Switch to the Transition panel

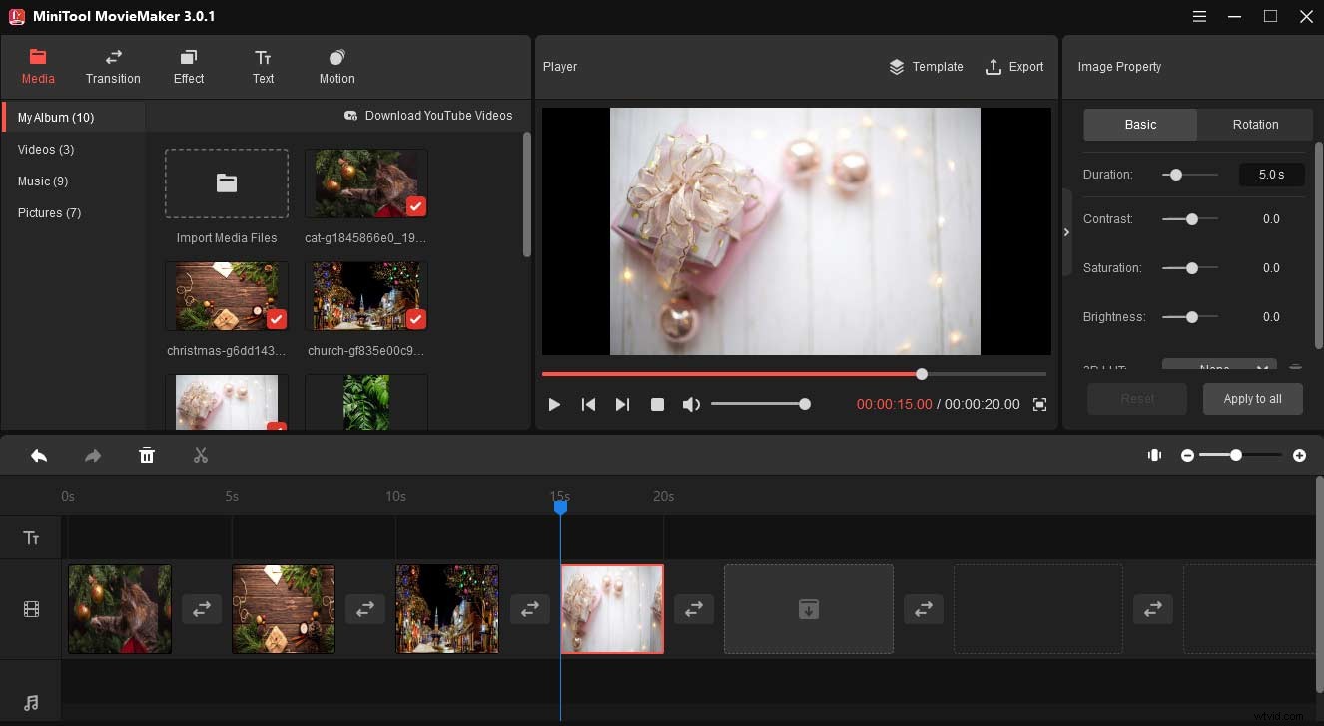coord(113,66)
